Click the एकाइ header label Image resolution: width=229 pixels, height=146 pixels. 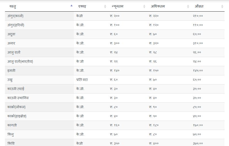82,6
